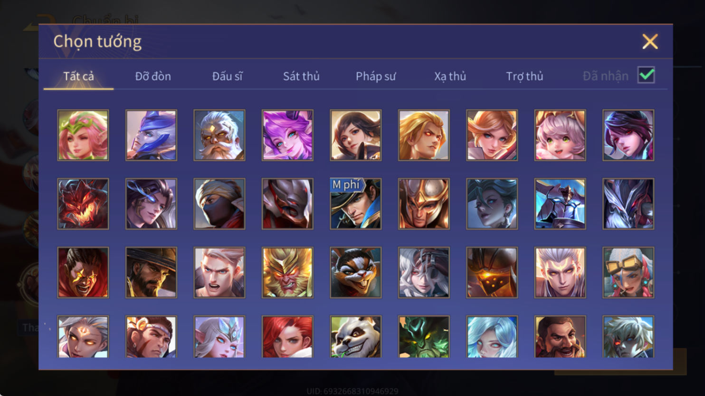Choose the purple-haired girl with cat ears
This screenshot has height=396, width=705.
coord(287,135)
